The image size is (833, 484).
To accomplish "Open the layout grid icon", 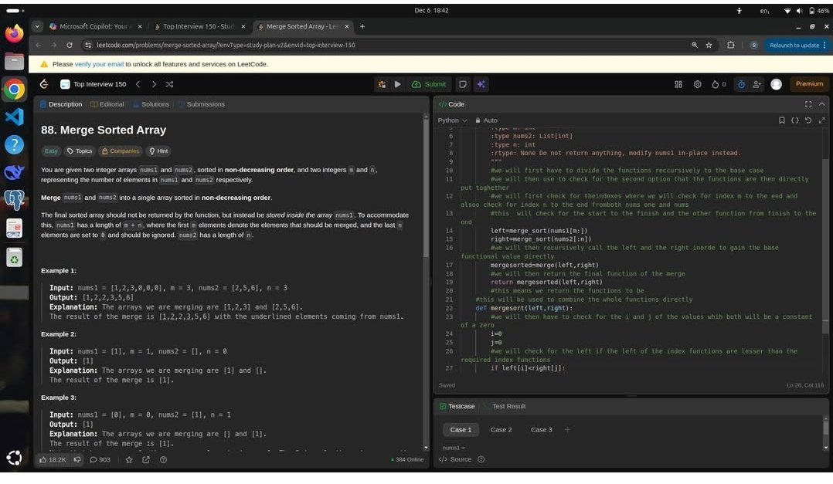I will point(678,84).
